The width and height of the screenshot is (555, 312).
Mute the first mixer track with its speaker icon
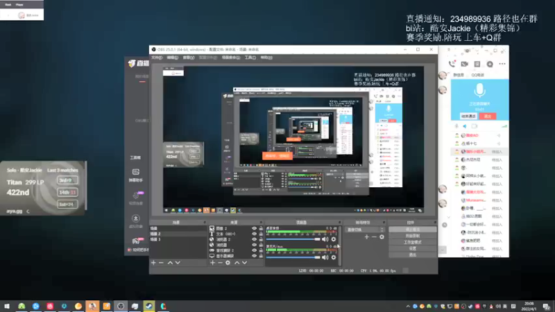pyautogui.click(x=325, y=239)
